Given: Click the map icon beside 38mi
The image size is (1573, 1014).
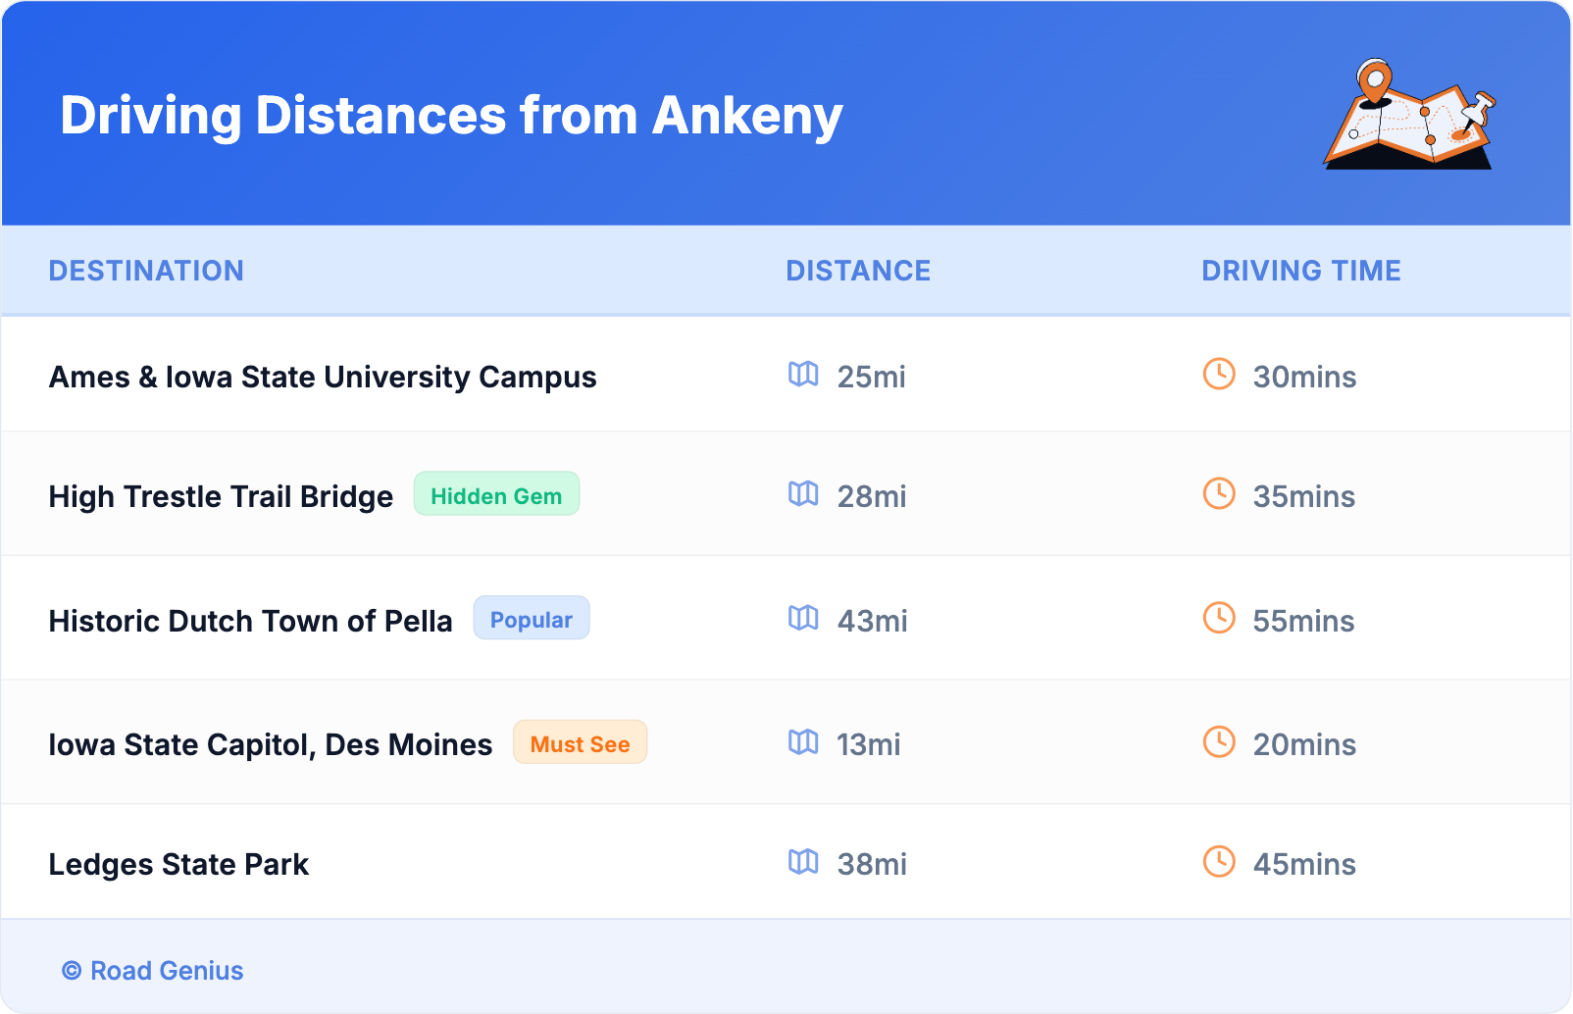Looking at the screenshot, I should tap(803, 862).
